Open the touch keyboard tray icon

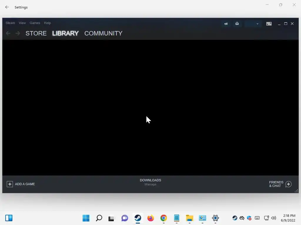click(x=257, y=218)
